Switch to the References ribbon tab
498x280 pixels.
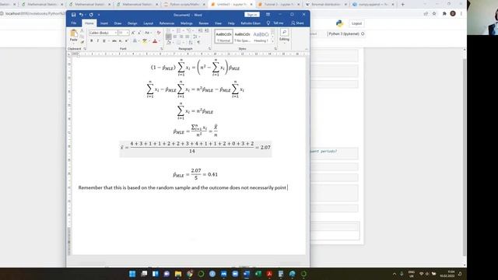point(167,23)
